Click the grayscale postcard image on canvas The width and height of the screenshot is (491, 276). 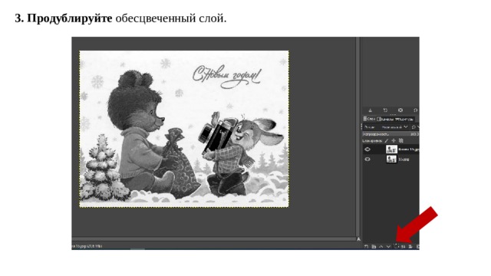pyautogui.click(x=184, y=129)
